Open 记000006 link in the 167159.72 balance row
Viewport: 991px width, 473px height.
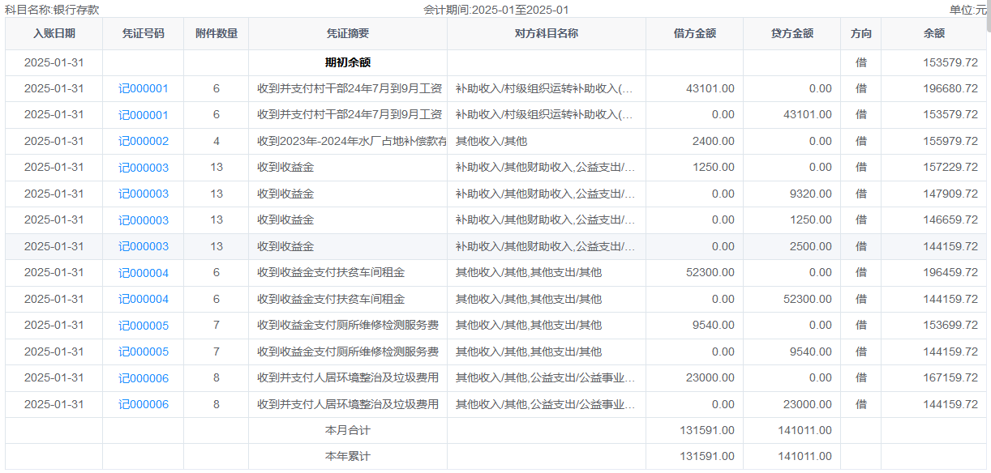pyautogui.click(x=144, y=378)
